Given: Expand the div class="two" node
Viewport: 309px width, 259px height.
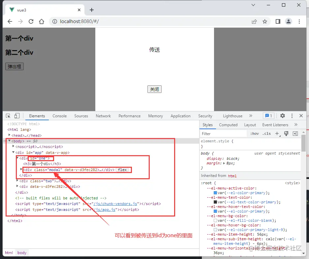Looking at the screenshot, I should point(17,181).
